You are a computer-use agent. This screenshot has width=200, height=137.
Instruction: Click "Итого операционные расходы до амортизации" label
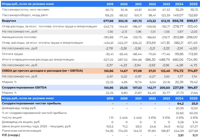click(38, 60)
